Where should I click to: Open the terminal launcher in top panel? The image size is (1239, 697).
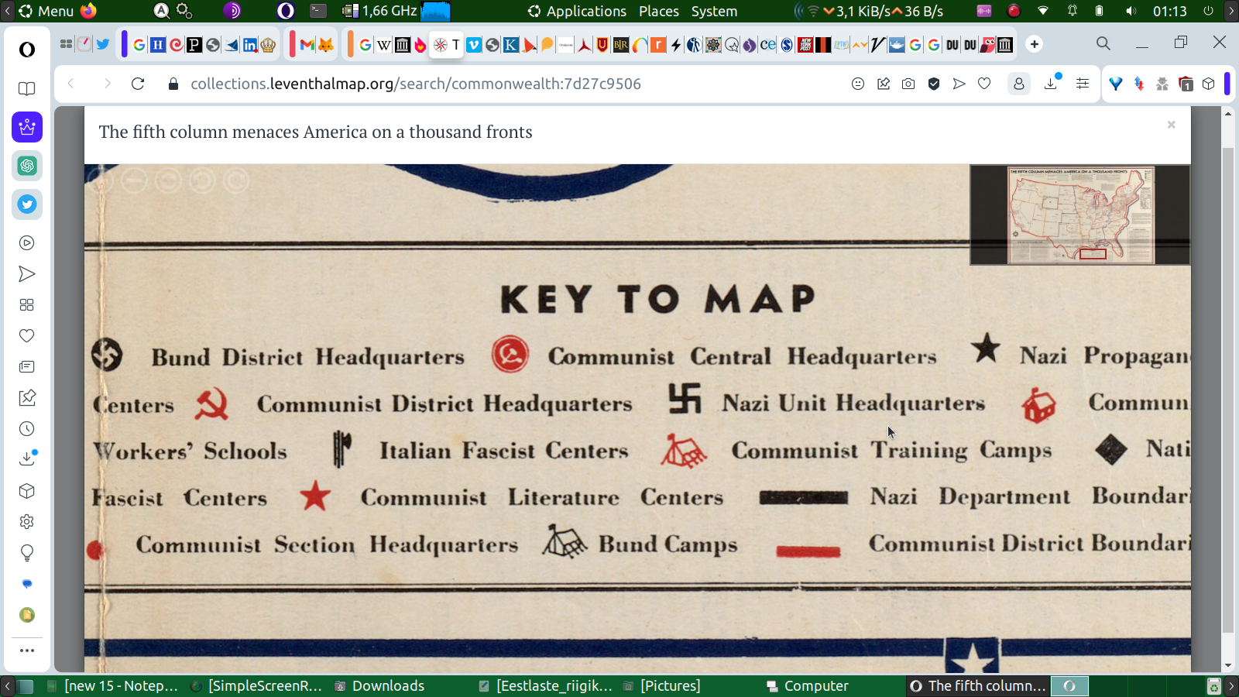[318, 11]
